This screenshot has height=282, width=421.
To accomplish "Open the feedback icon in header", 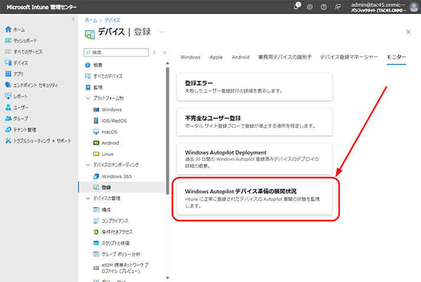I will [x=338, y=7].
